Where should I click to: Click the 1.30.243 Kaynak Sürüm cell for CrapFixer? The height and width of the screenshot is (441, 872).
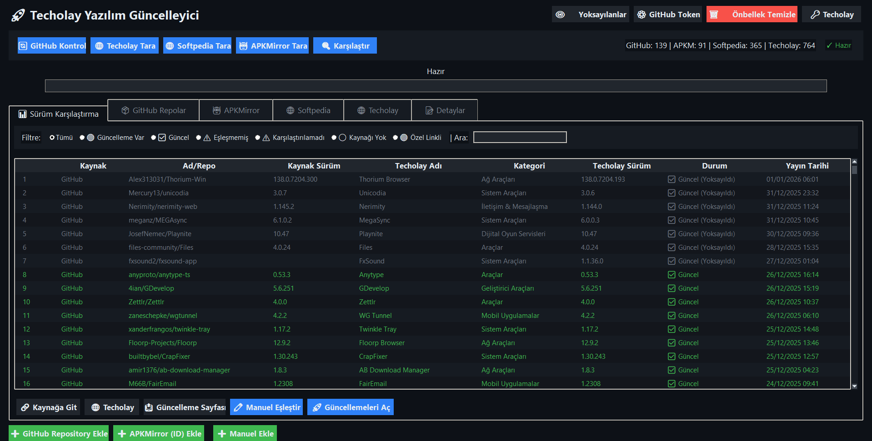click(x=286, y=357)
